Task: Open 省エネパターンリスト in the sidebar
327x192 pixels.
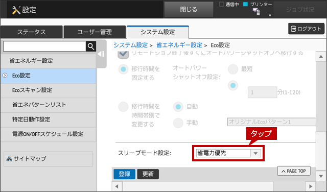Action: click(48, 105)
